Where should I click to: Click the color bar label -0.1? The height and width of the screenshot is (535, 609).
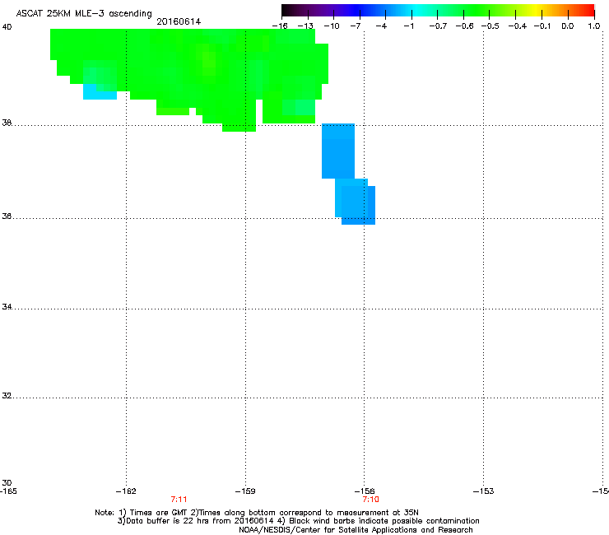pos(542,26)
